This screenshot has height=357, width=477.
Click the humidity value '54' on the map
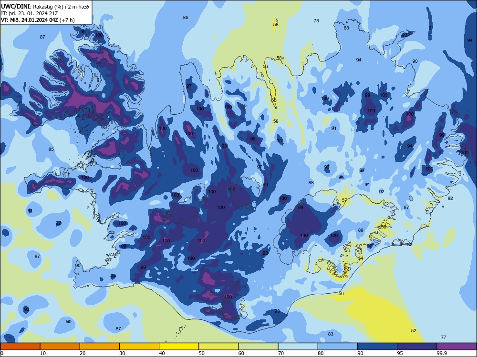coord(361,258)
